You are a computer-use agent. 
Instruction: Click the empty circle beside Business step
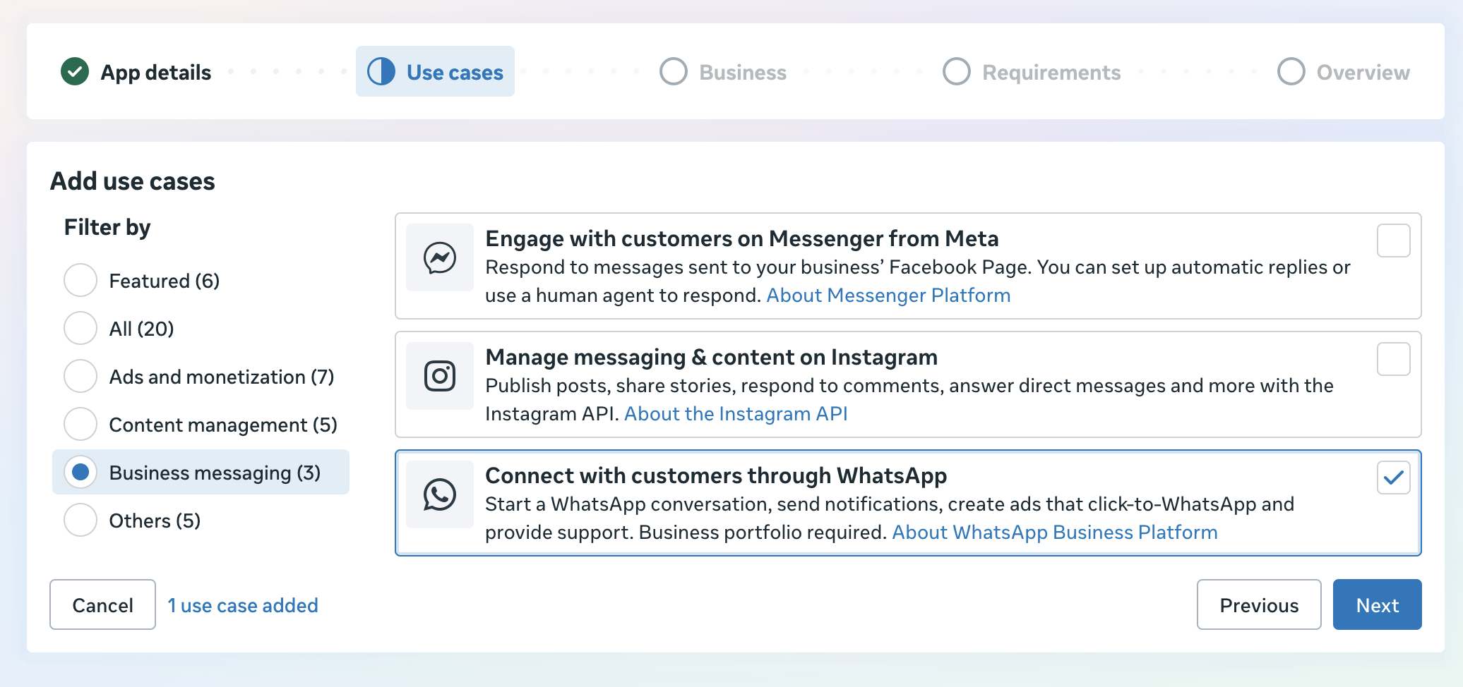[674, 71]
